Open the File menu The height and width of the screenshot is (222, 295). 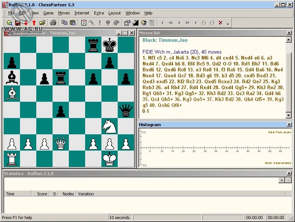(11, 13)
